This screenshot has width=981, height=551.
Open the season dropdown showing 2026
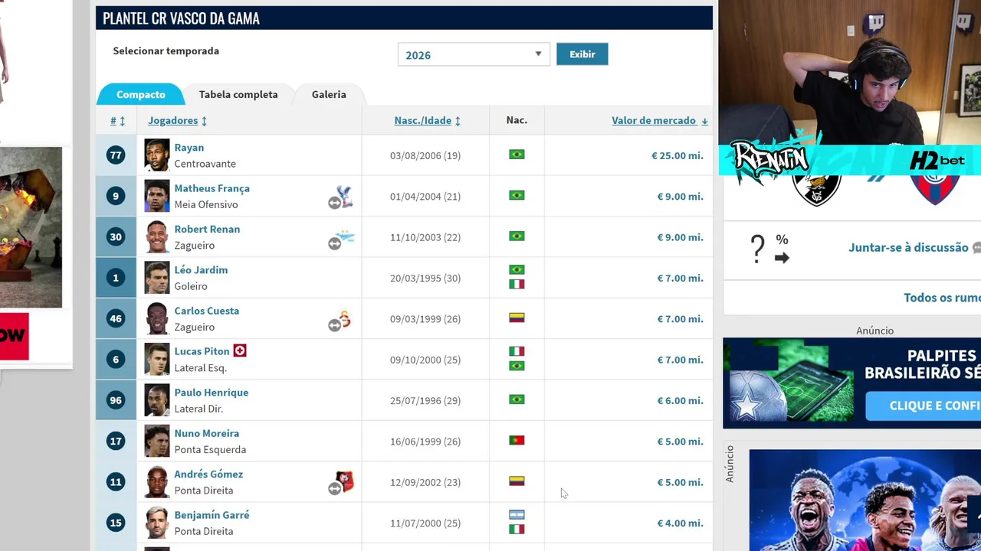coord(474,54)
